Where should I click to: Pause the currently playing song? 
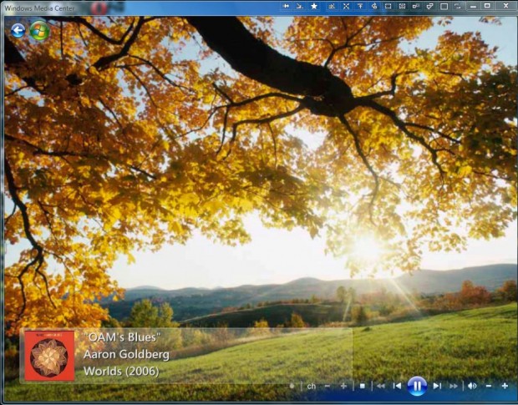pos(417,386)
